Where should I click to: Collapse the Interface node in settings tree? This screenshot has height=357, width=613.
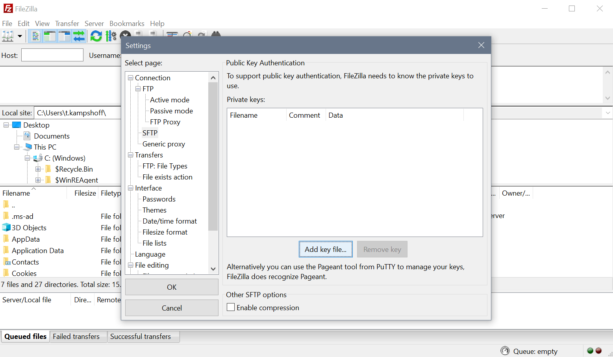pyautogui.click(x=131, y=188)
